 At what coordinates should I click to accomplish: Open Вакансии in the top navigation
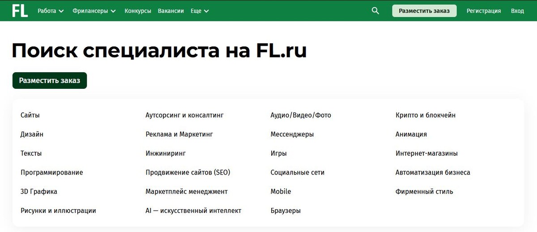(x=171, y=11)
